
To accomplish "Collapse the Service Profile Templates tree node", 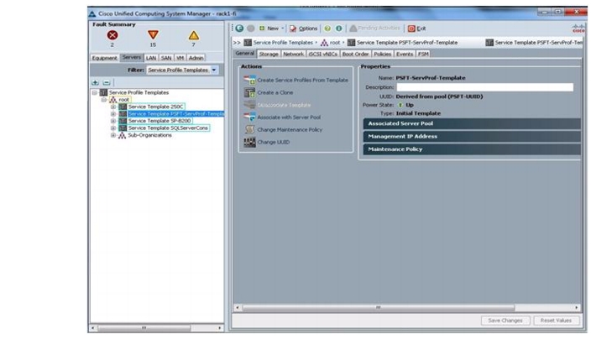I will click(95, 92).
